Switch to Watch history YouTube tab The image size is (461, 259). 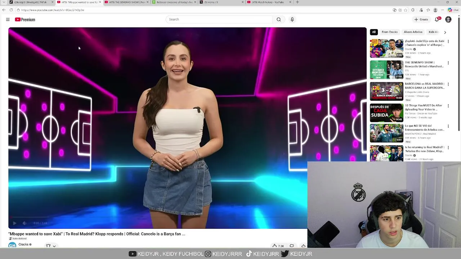pos(268,2)
